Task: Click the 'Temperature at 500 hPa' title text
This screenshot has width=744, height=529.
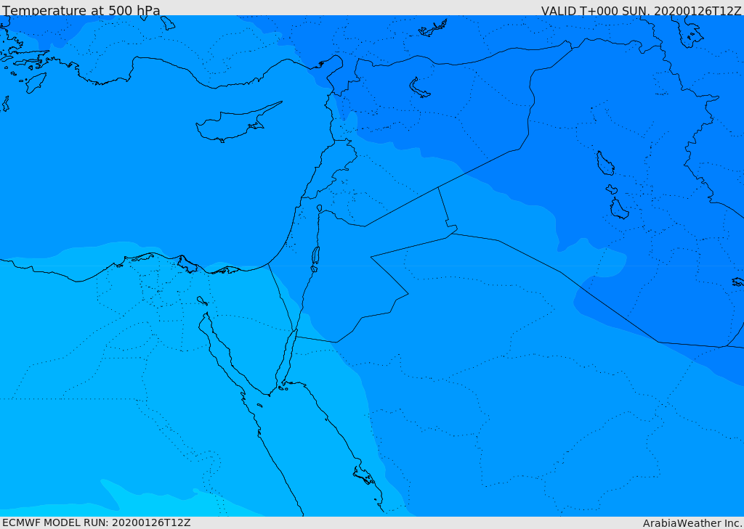Action: click(x=81, y=10)
